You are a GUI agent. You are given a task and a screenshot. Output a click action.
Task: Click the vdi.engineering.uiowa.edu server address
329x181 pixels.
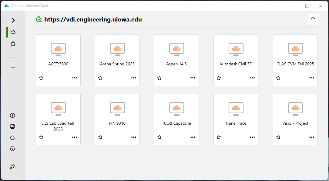[x=93, y=19]
